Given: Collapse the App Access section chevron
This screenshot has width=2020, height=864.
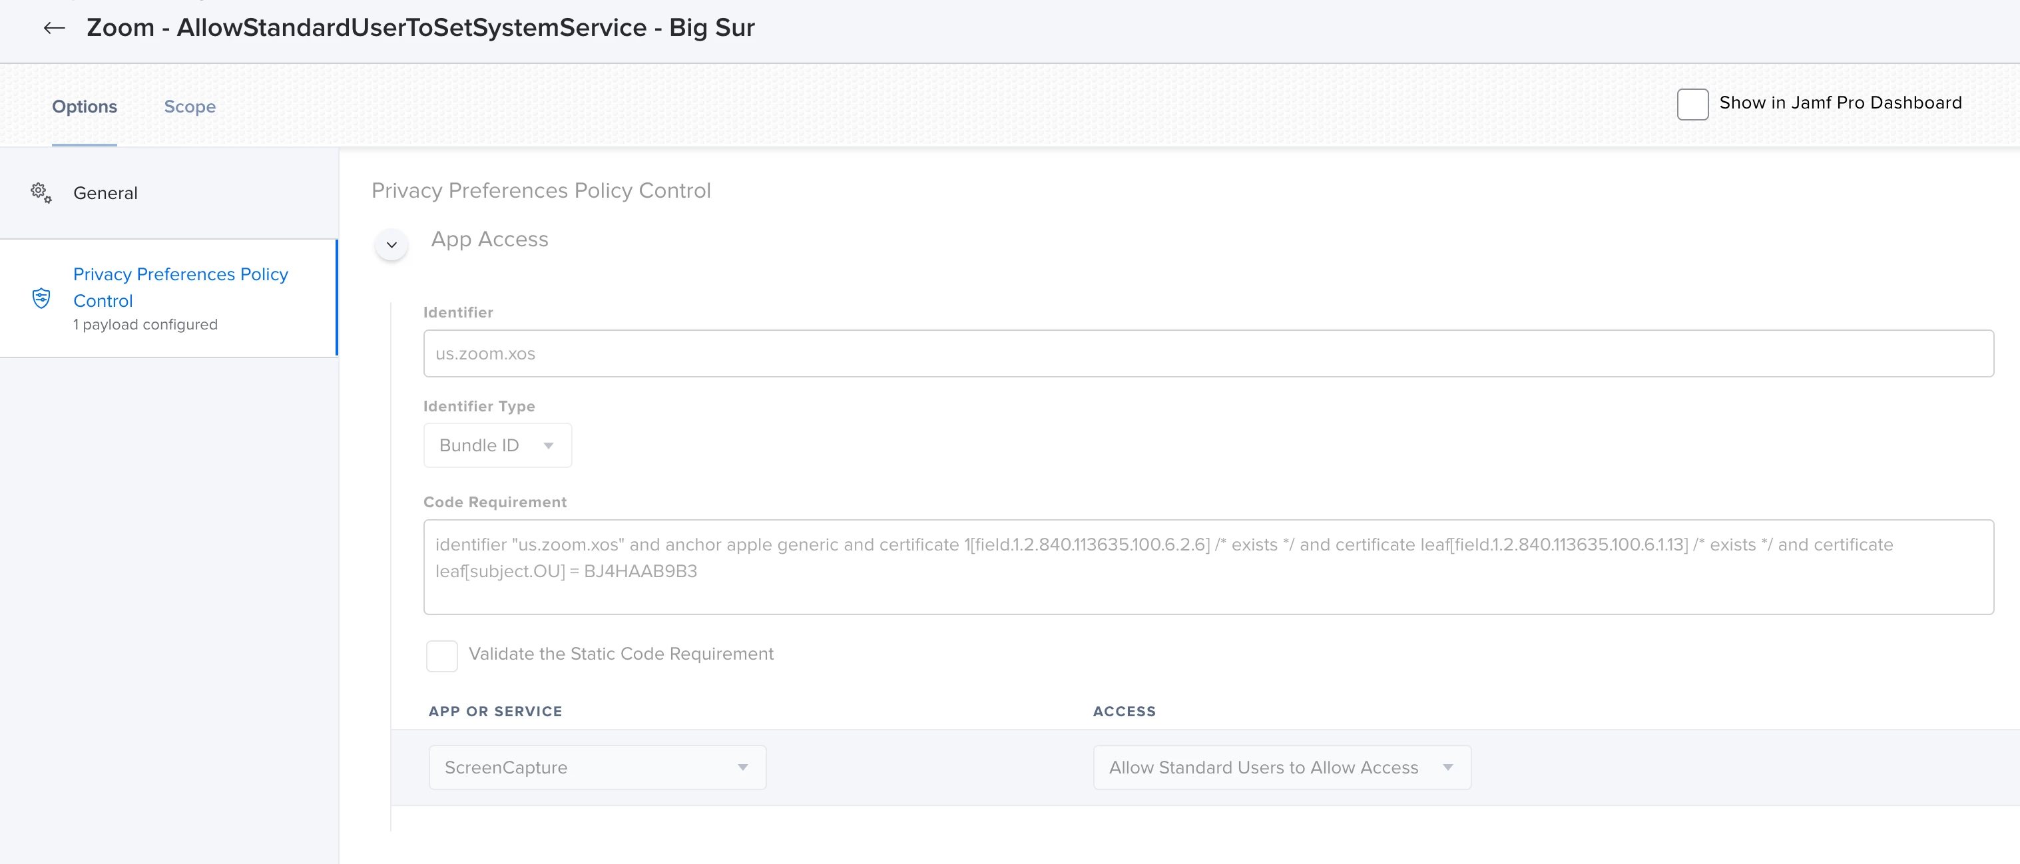Looking at the screenshot, I should point(391,244).
